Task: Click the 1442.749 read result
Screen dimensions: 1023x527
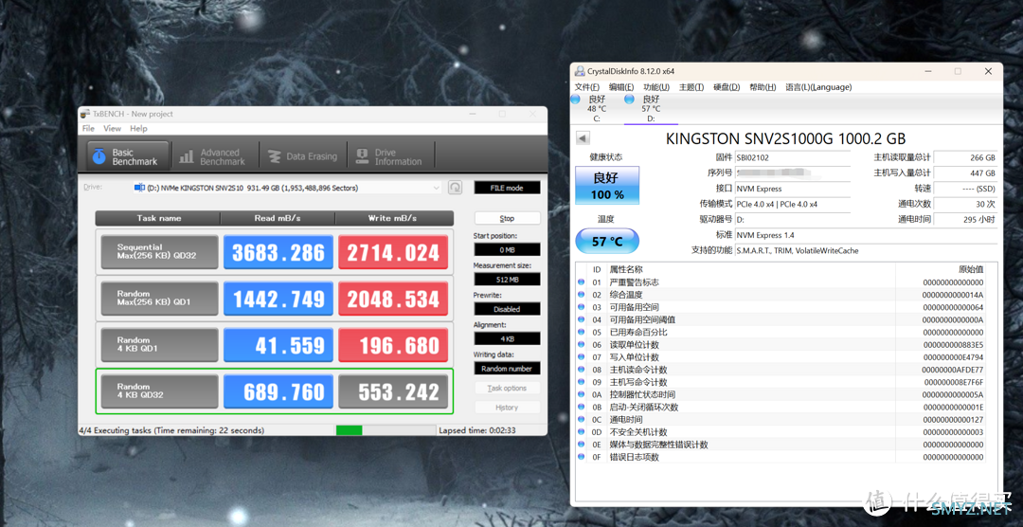Action: click(x=278, y=299)
